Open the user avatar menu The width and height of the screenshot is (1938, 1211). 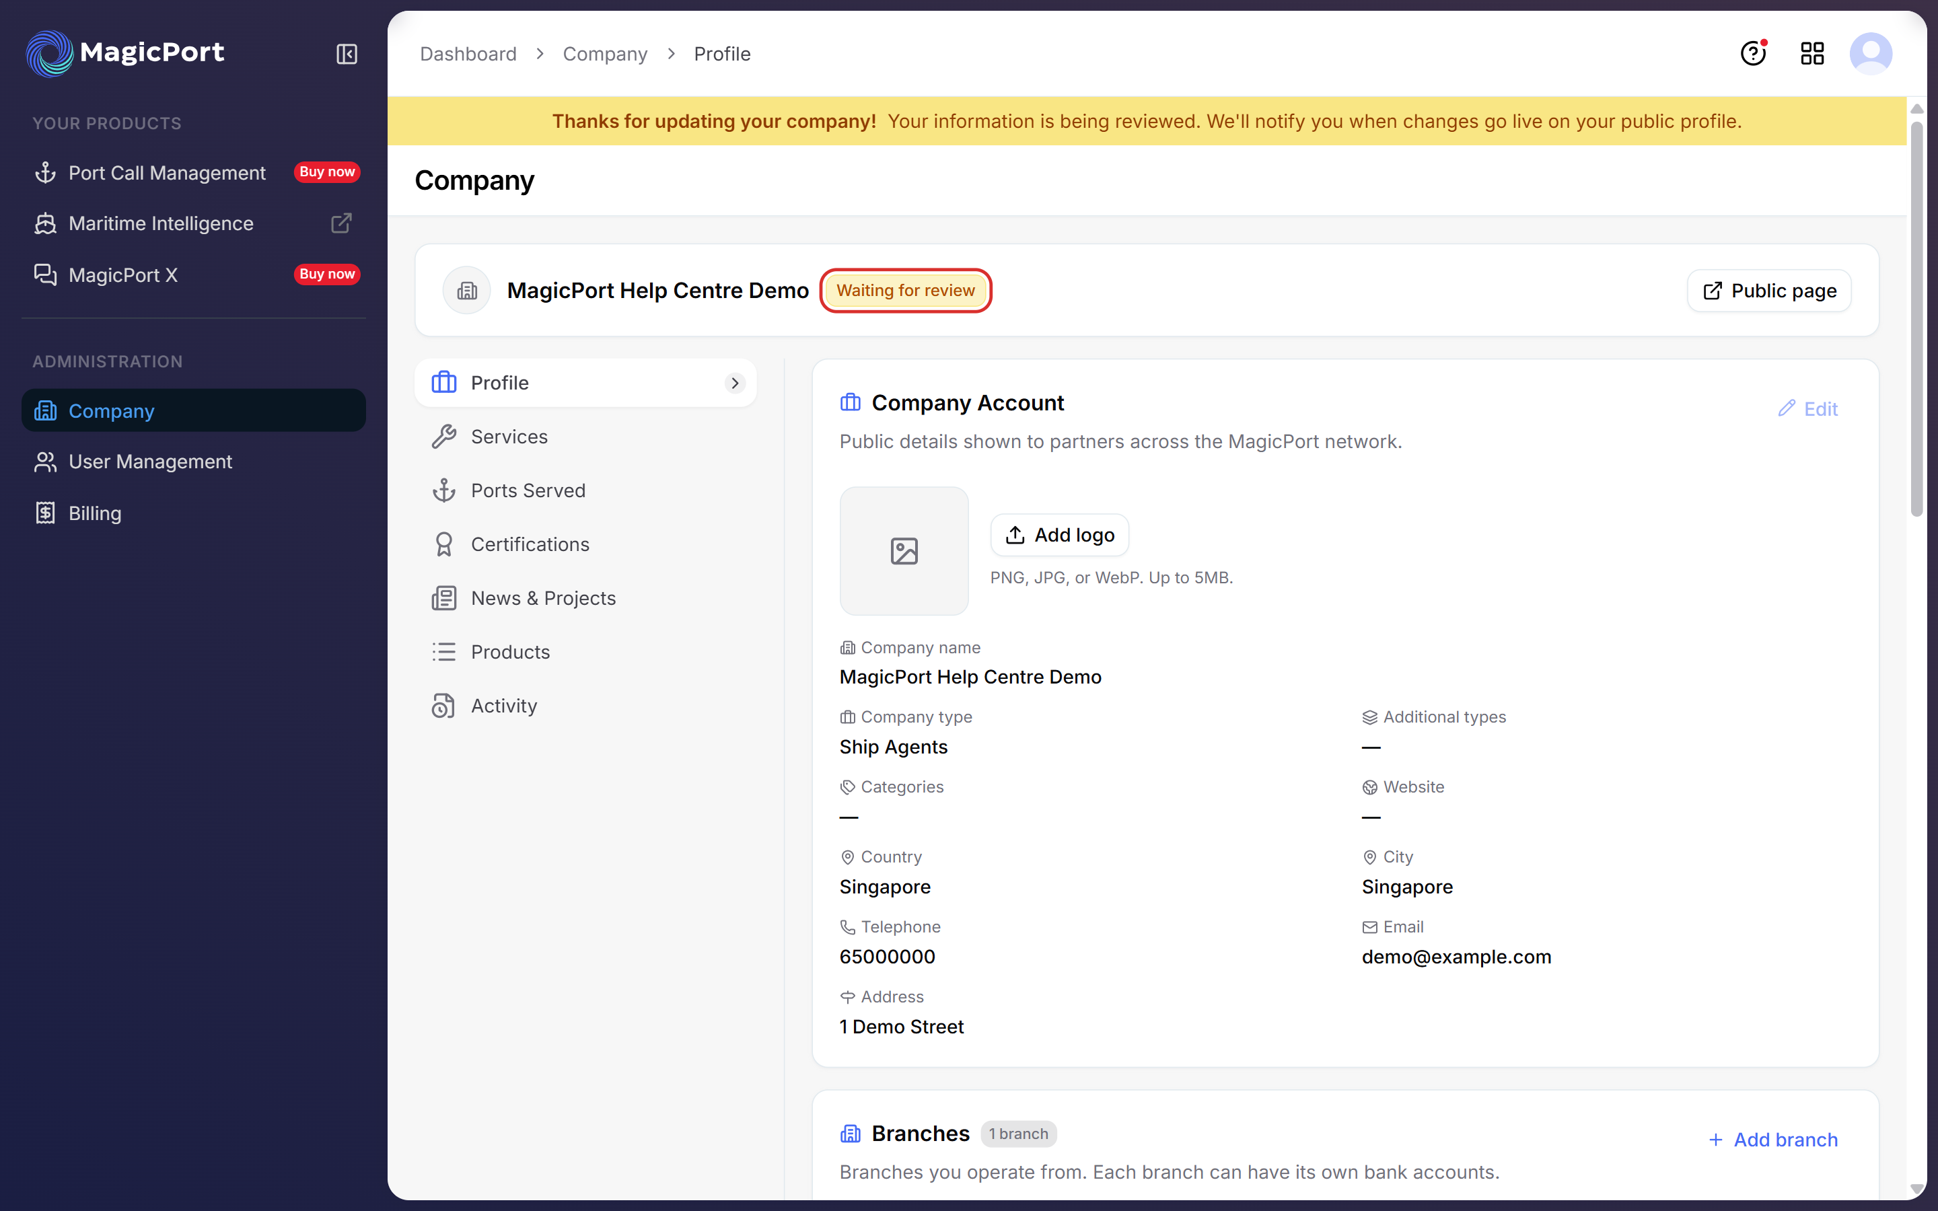pyautogui.click(x=1871, y=54)
